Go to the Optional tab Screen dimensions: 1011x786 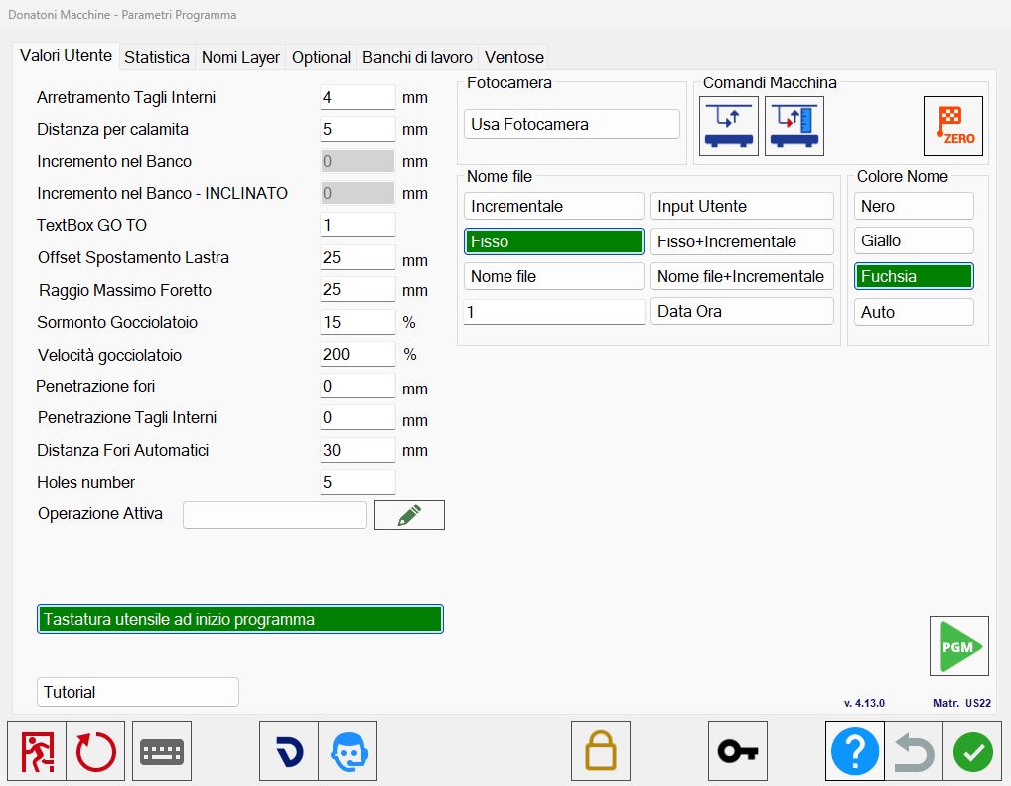321,57
